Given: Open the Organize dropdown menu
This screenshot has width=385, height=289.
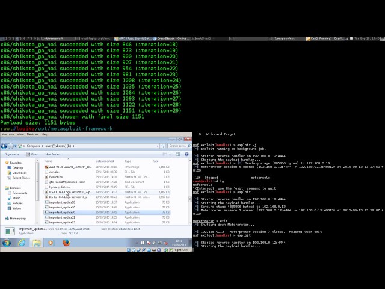Looking at the screenshot, I should tap(12, 154).
